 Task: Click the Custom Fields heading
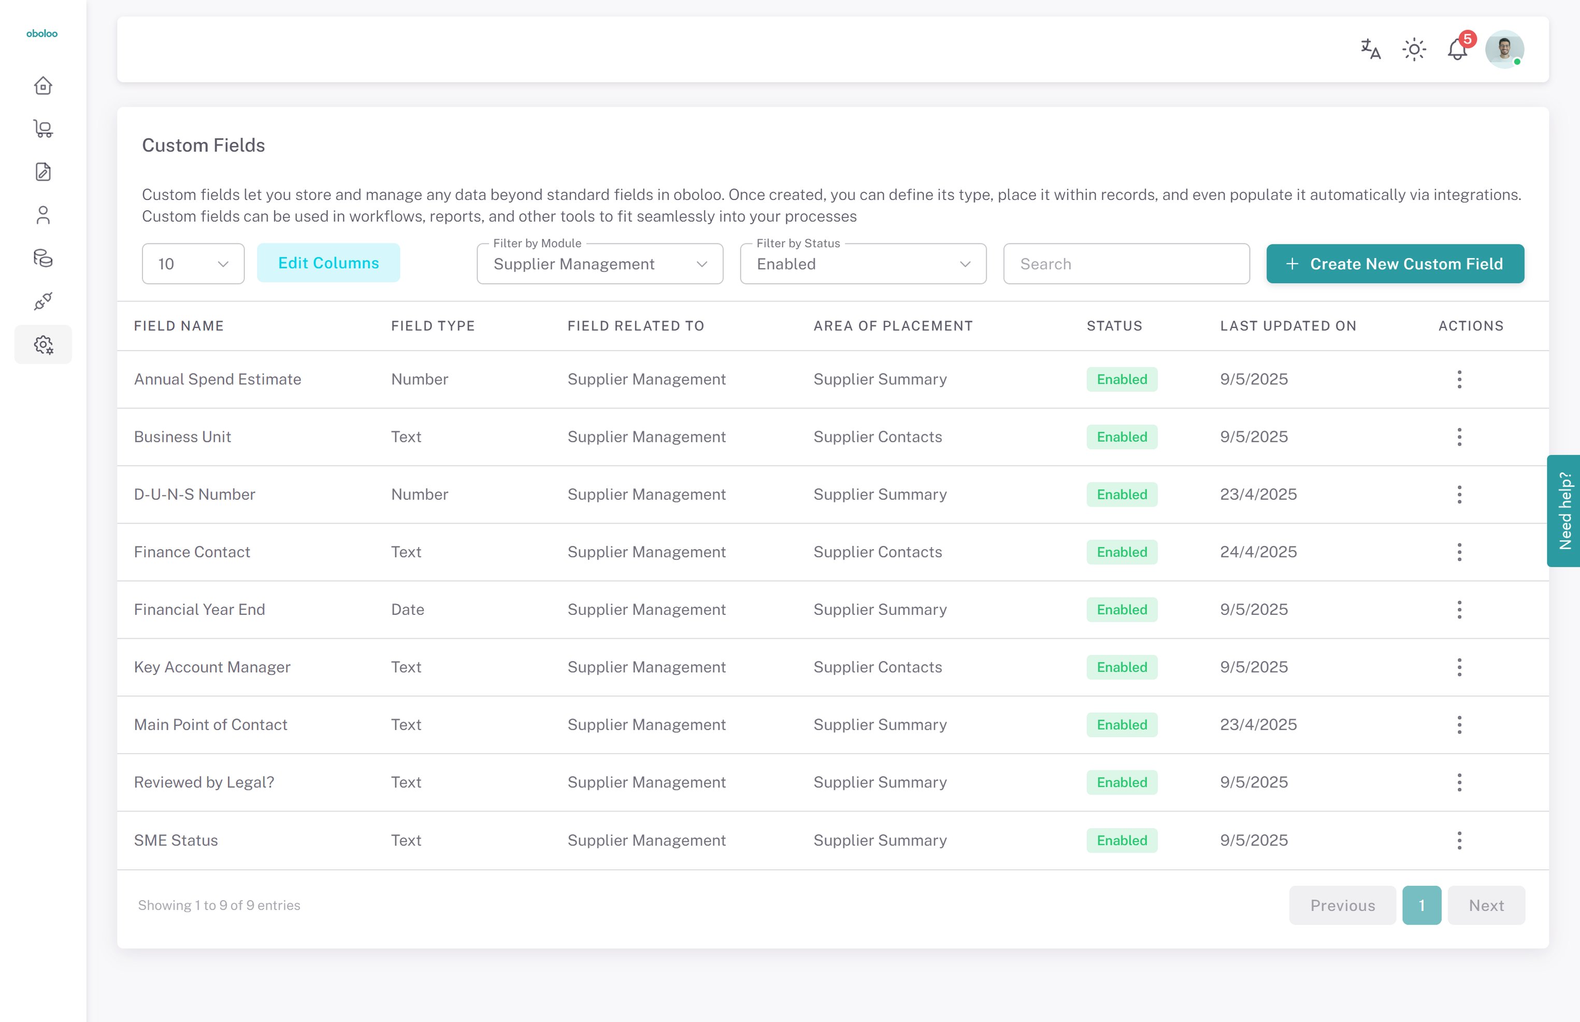(x=203, y=146)
